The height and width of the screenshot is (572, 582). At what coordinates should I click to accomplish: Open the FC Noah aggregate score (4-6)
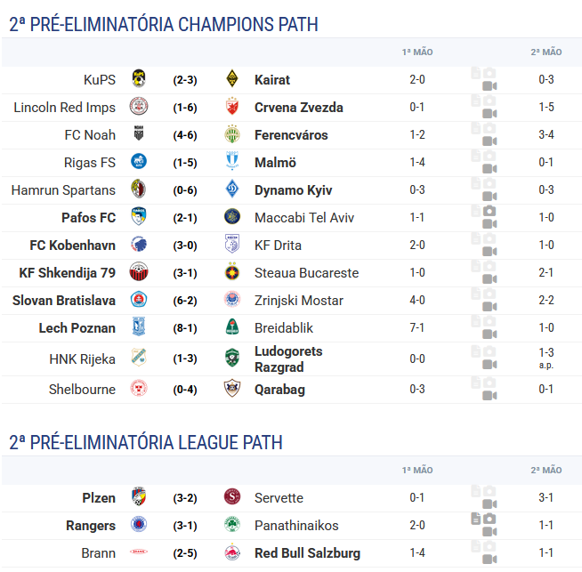click(185, 135)
